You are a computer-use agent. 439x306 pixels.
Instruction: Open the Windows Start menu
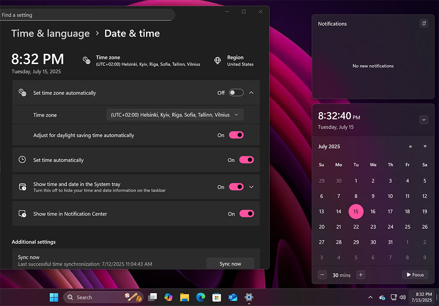pos(54,297)
